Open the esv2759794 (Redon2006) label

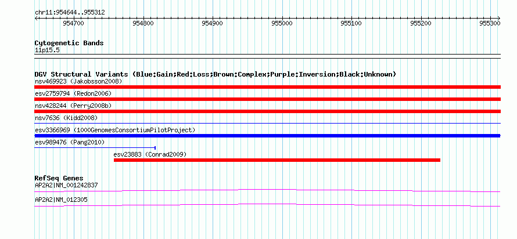(73, 93)
